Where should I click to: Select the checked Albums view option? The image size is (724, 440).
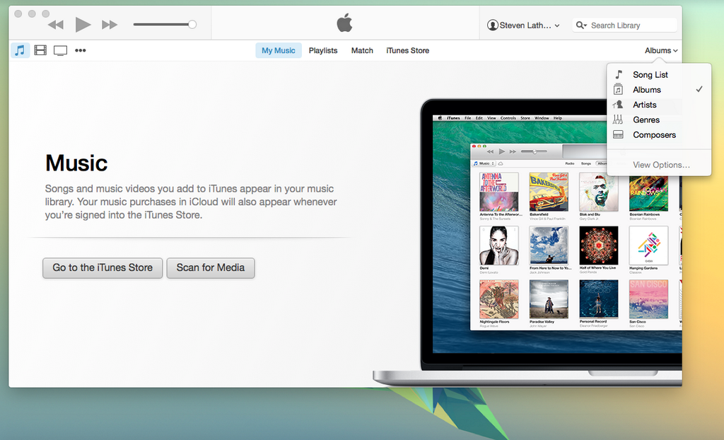pyautogui.click(x=647, y=90)
